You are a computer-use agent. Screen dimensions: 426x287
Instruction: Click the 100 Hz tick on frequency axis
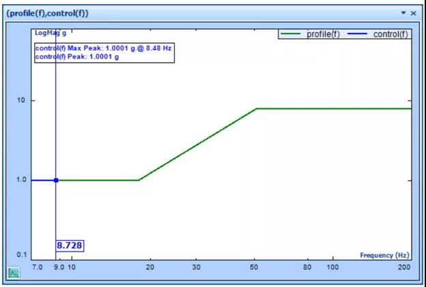click(x=332, y=267)
